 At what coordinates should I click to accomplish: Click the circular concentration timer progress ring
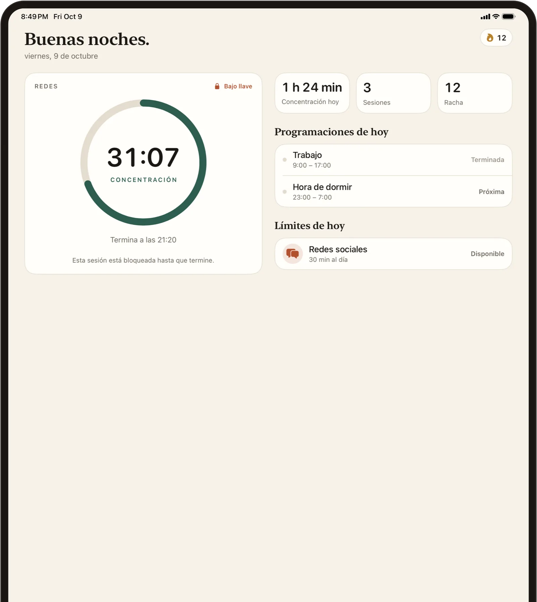point(143,163)
